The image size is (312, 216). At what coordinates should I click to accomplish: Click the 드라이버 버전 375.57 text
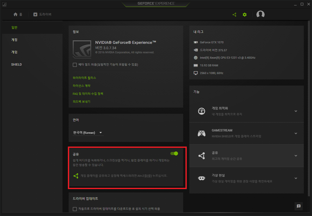click(x=213, y=50)
